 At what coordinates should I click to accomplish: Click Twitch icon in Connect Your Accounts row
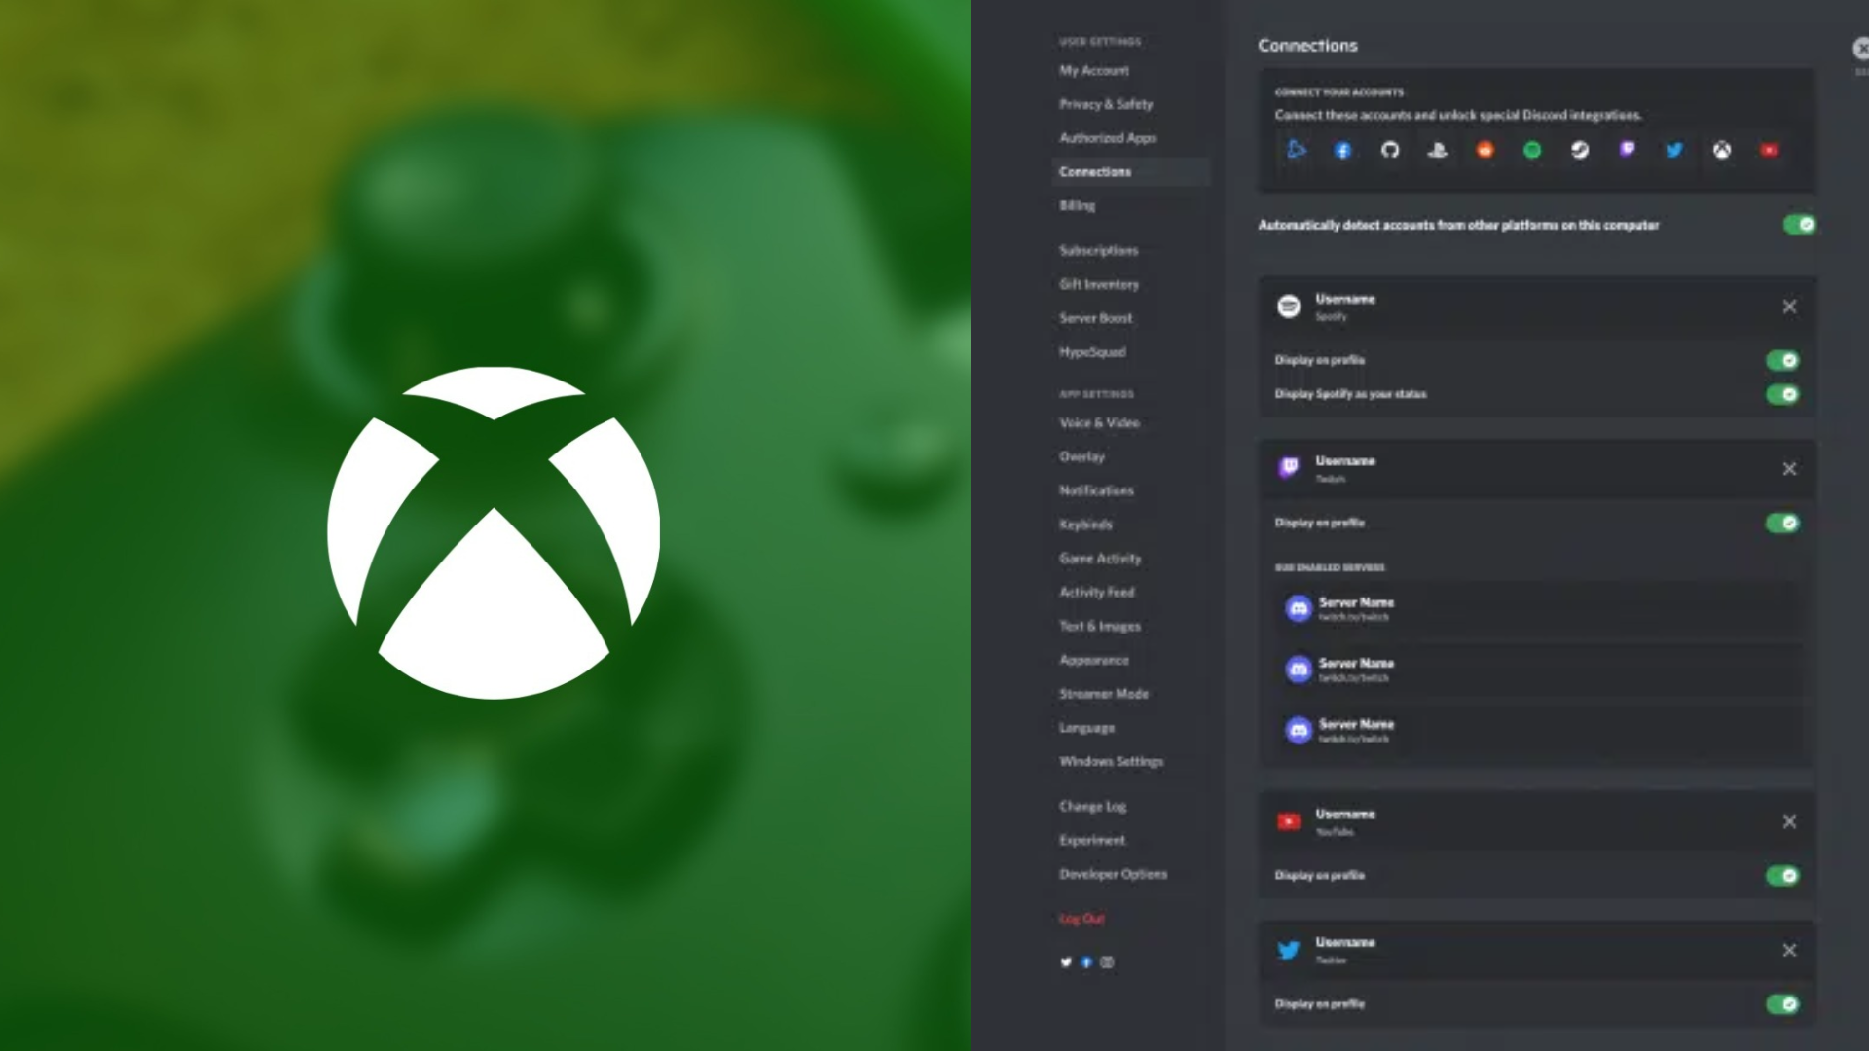tap(1628, 150)
